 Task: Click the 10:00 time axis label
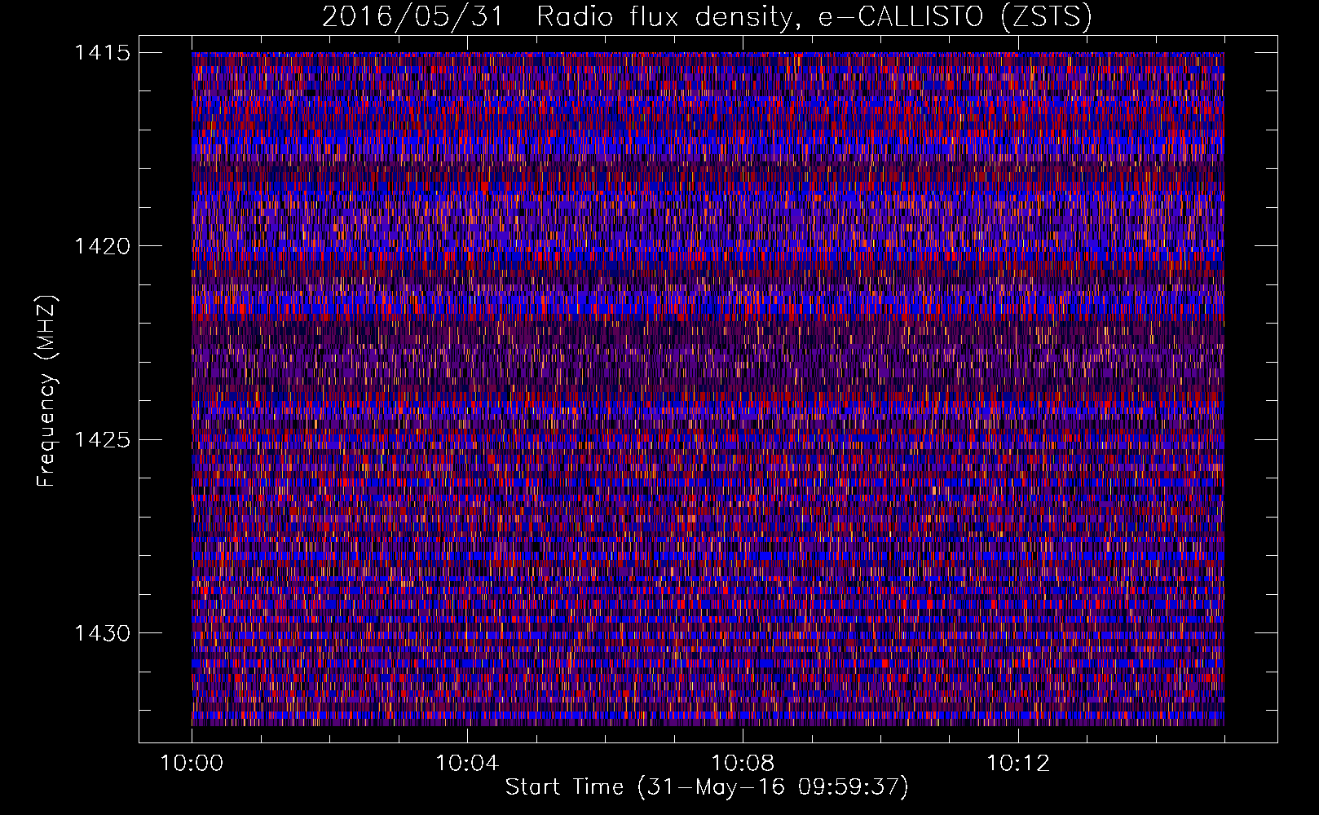[192, 764]
